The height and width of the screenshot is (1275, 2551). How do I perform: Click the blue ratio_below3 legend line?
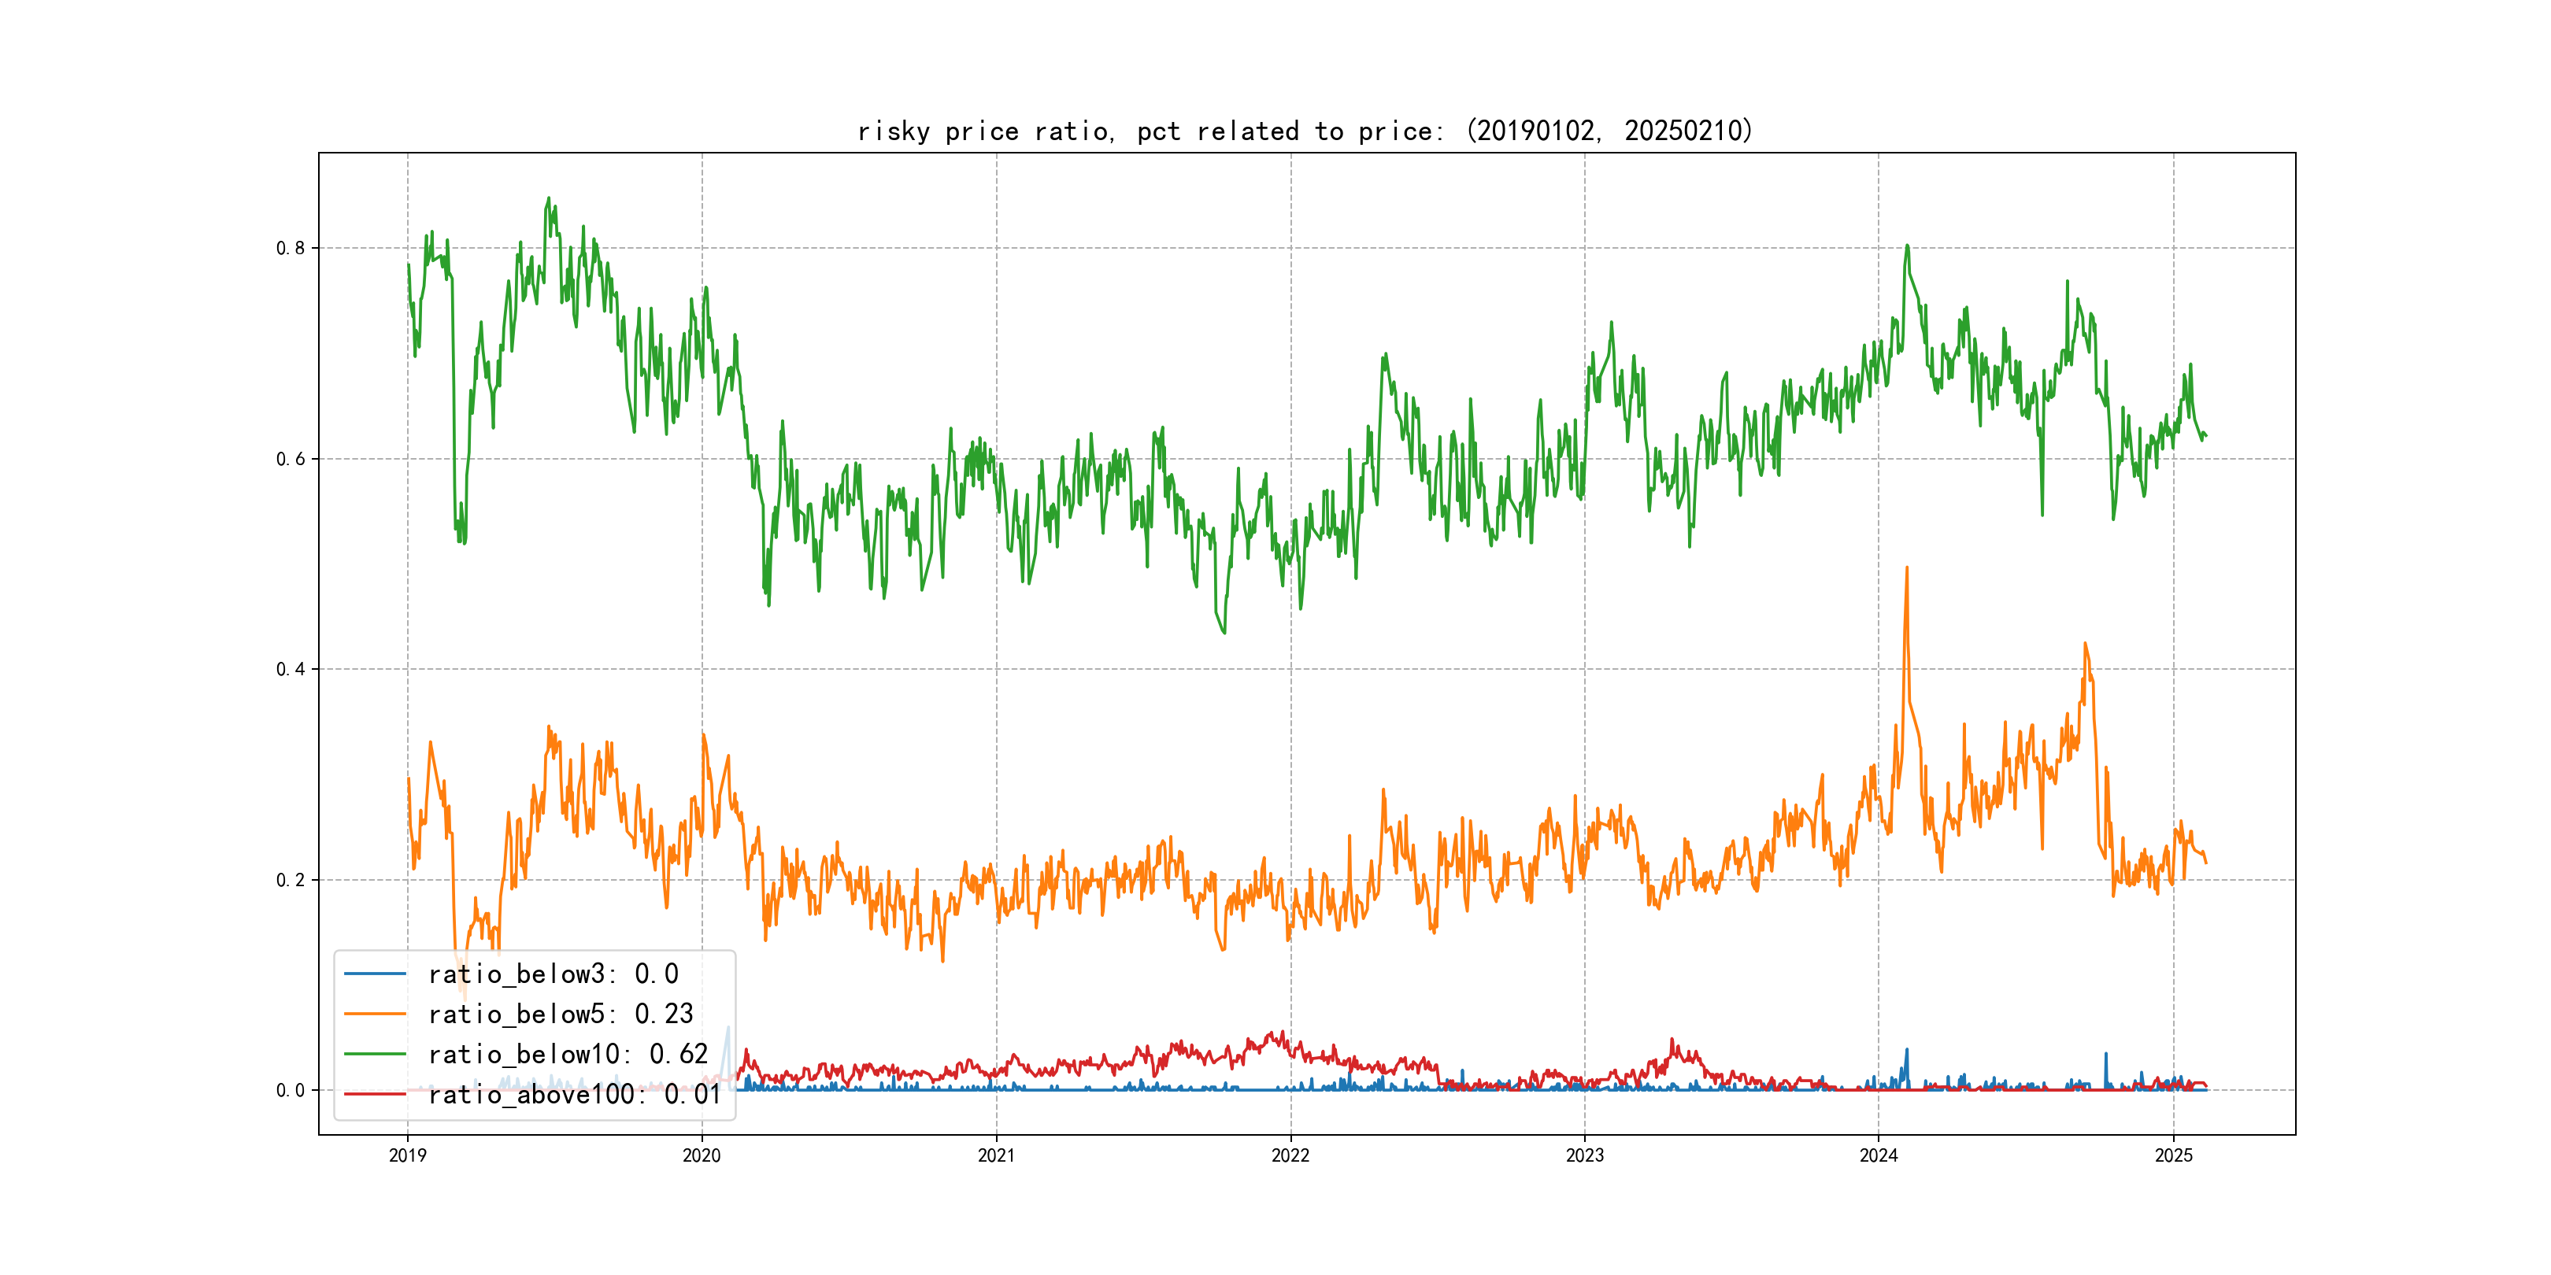(374, 974)
